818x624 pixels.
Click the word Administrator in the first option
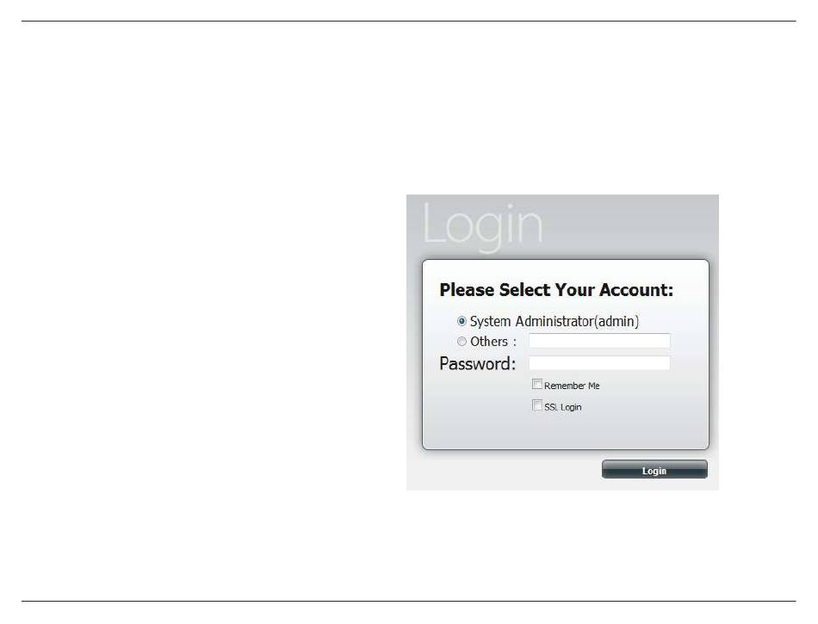(554, 321)
